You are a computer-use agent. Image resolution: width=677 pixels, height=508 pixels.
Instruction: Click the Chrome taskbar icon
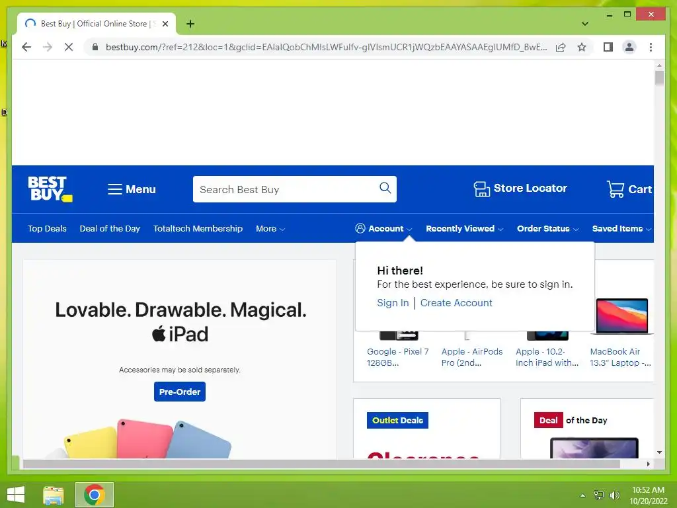click(95, 495)
